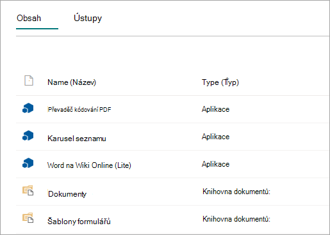Screen dimensions: 330x235
Task: Open Šablony formulářů library
Action: [x=79, y=222]
